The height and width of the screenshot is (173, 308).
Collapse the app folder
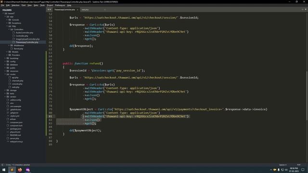(x=5, y=17)
